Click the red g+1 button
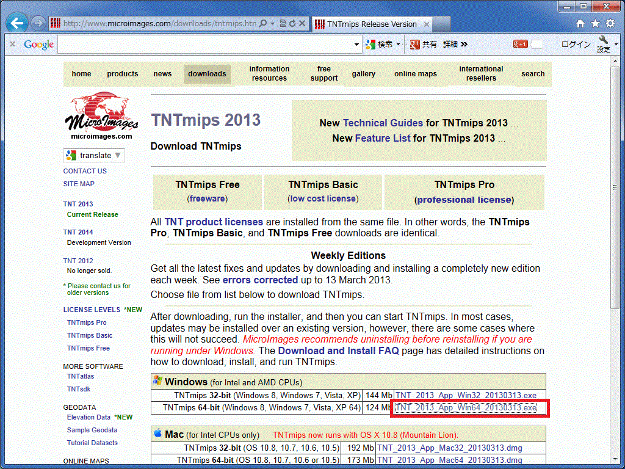 tap(521, 44)
